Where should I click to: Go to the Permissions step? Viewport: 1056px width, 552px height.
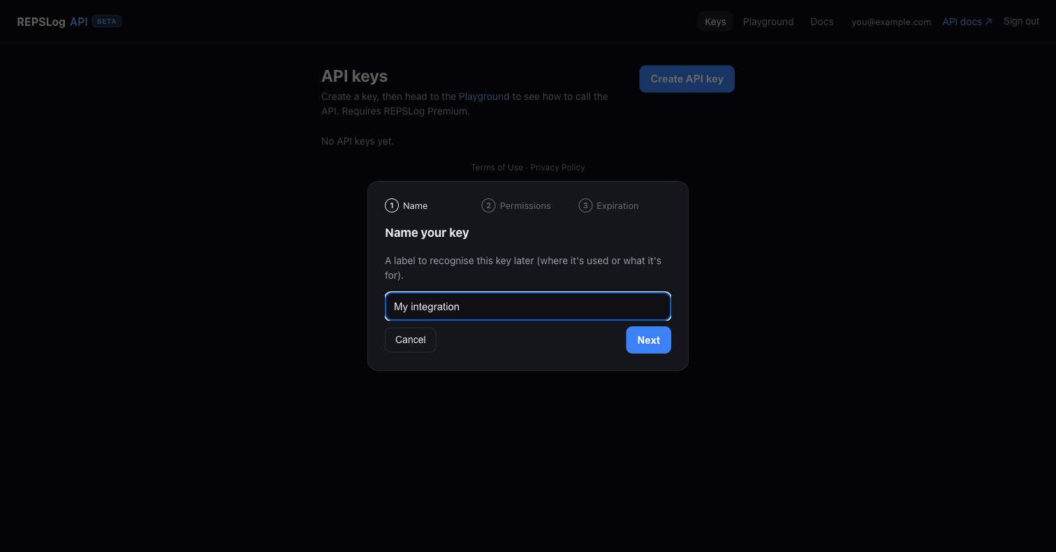click(516, 205)
